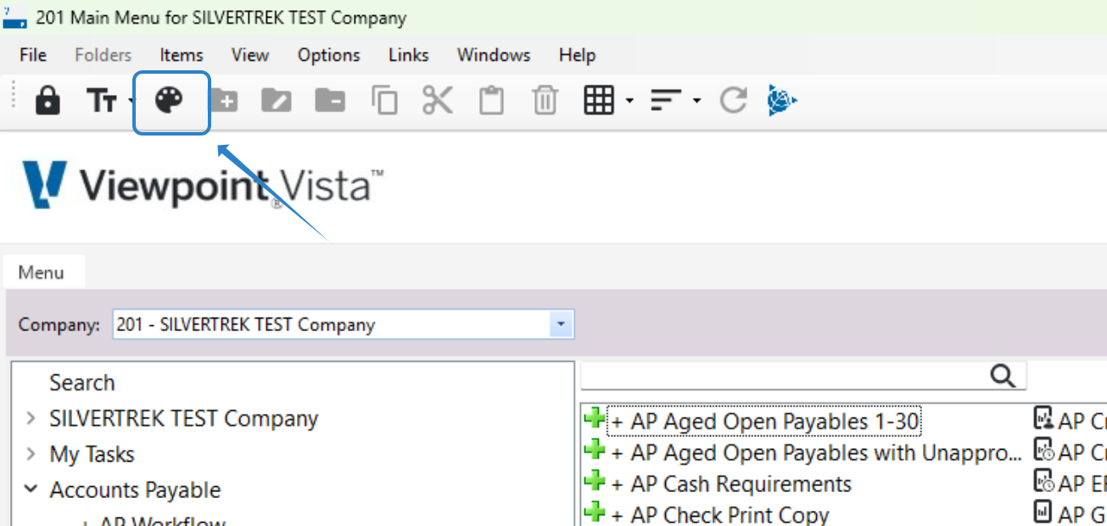Open the Items menu
1107x526 pixels.
tap(182, 55)
